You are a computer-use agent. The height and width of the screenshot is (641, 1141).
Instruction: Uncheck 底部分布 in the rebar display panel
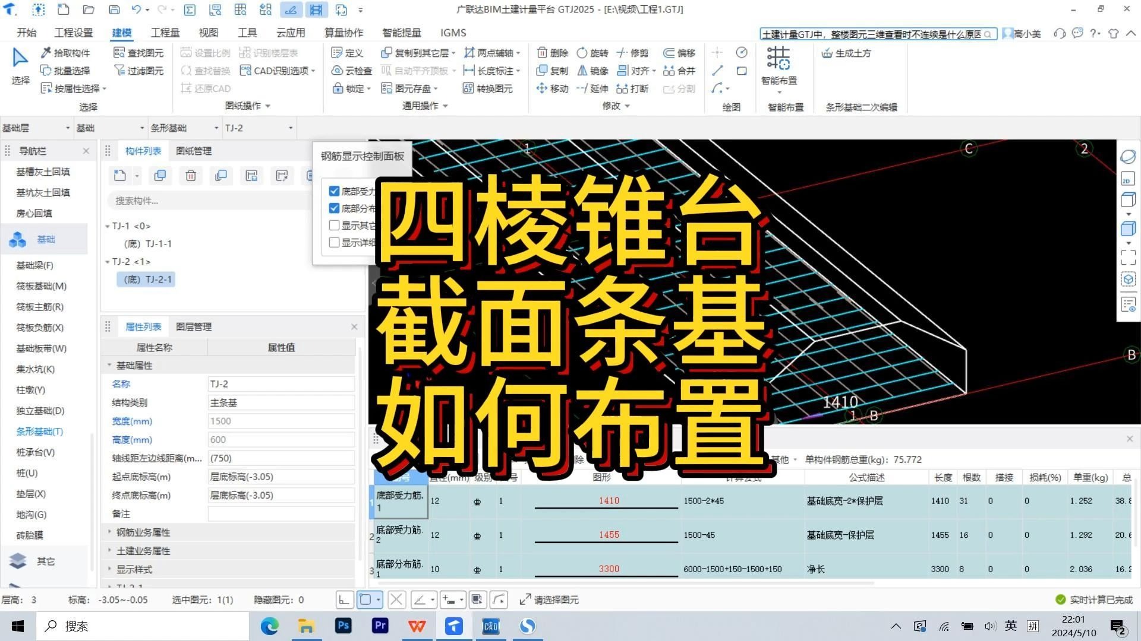click(x=334, y=208)
